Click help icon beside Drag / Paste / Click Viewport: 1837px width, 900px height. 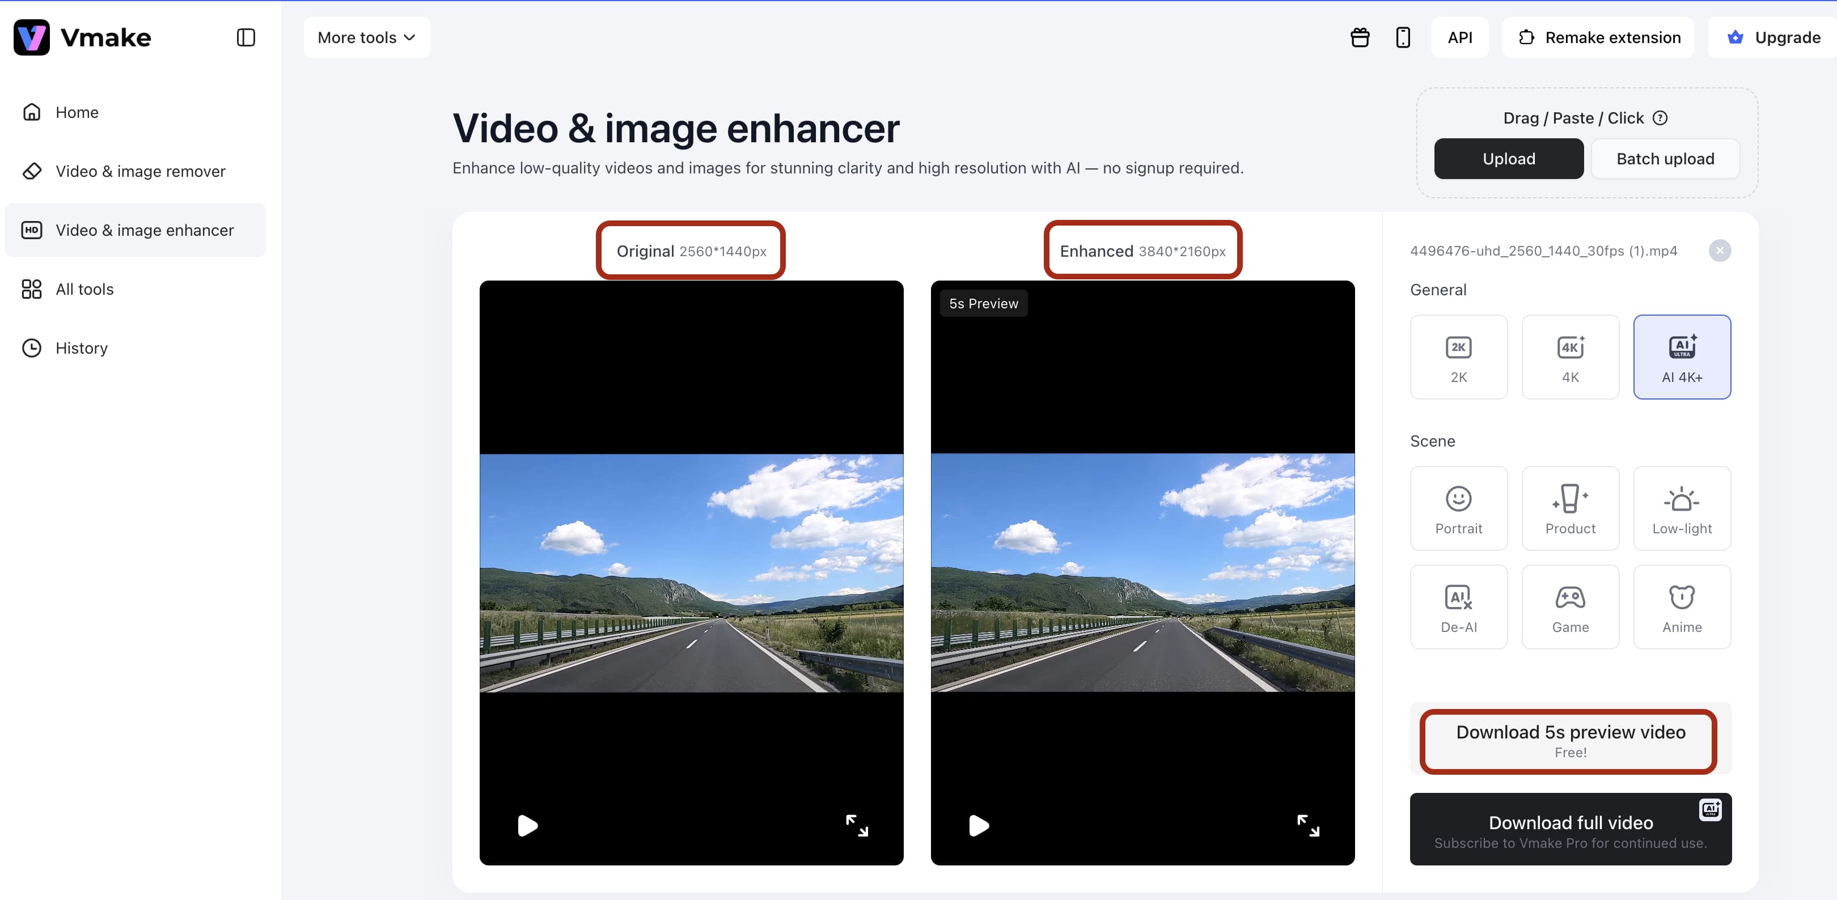coord(1660,118)
